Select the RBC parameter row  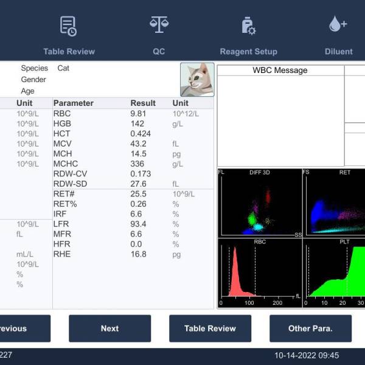pyautogui.click(x=133, y=114)
